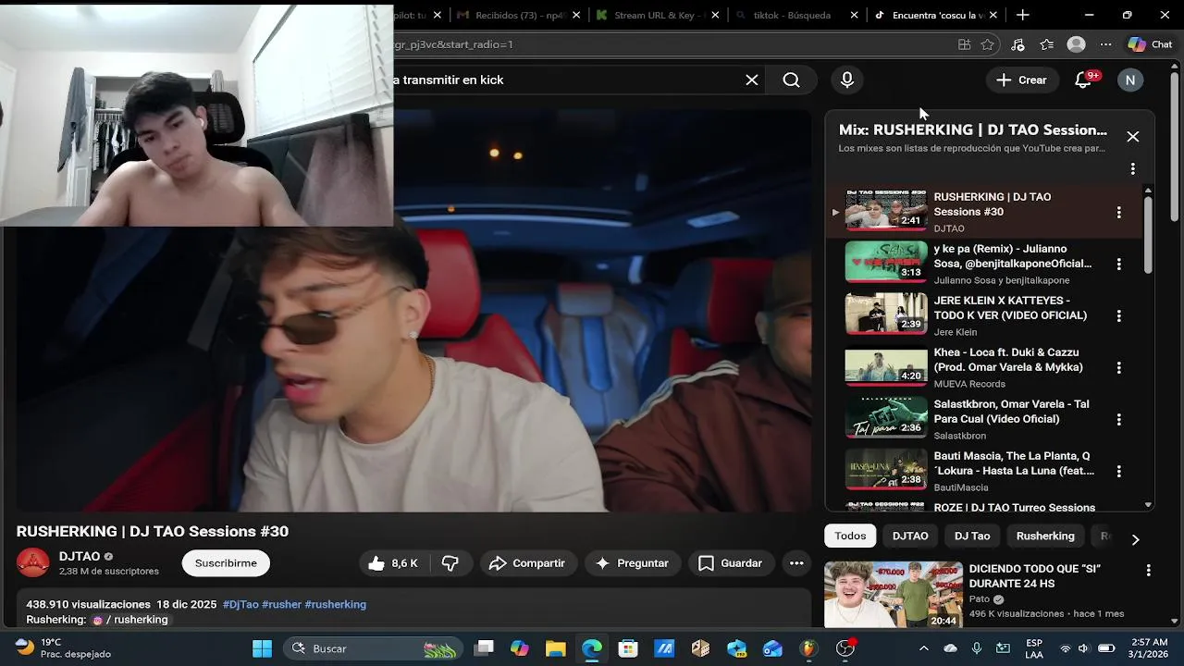Open Edge favorites list icon
The height and width of the screenshot is (666, 1184).
point(1046,44)
